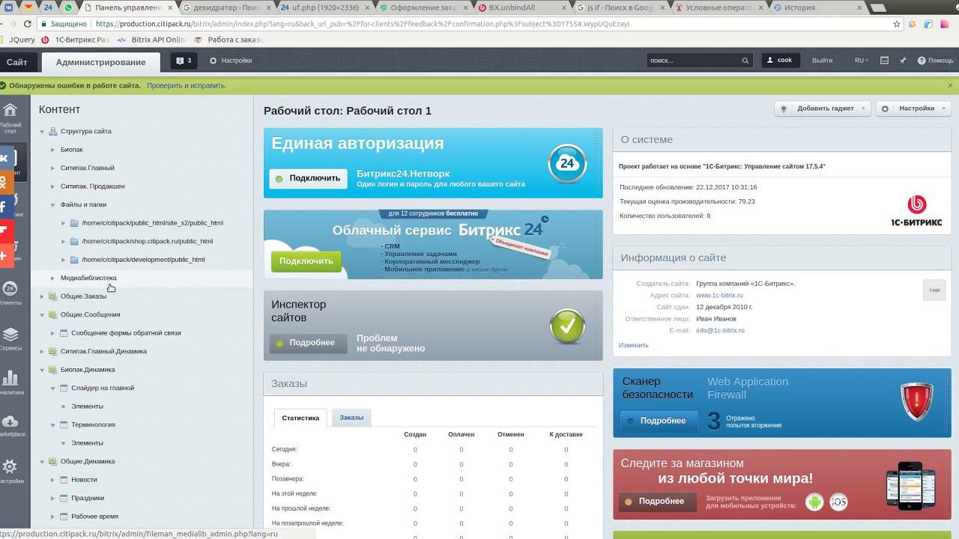Open the Клиенты sidebar section

tap(10, 293)
